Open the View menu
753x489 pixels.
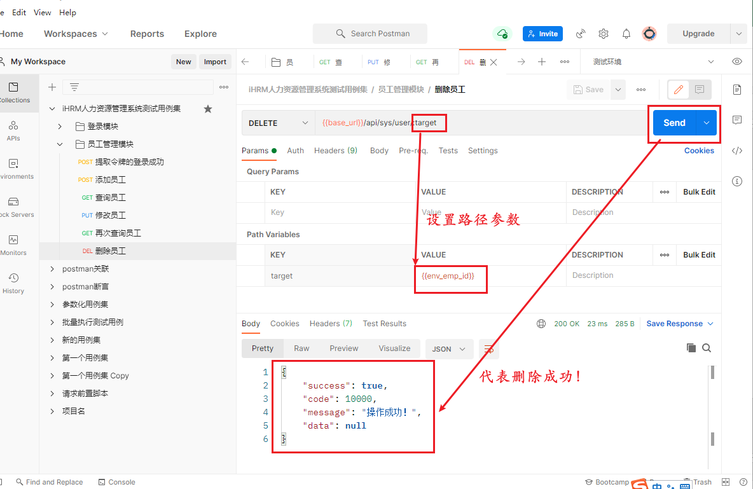42,12
